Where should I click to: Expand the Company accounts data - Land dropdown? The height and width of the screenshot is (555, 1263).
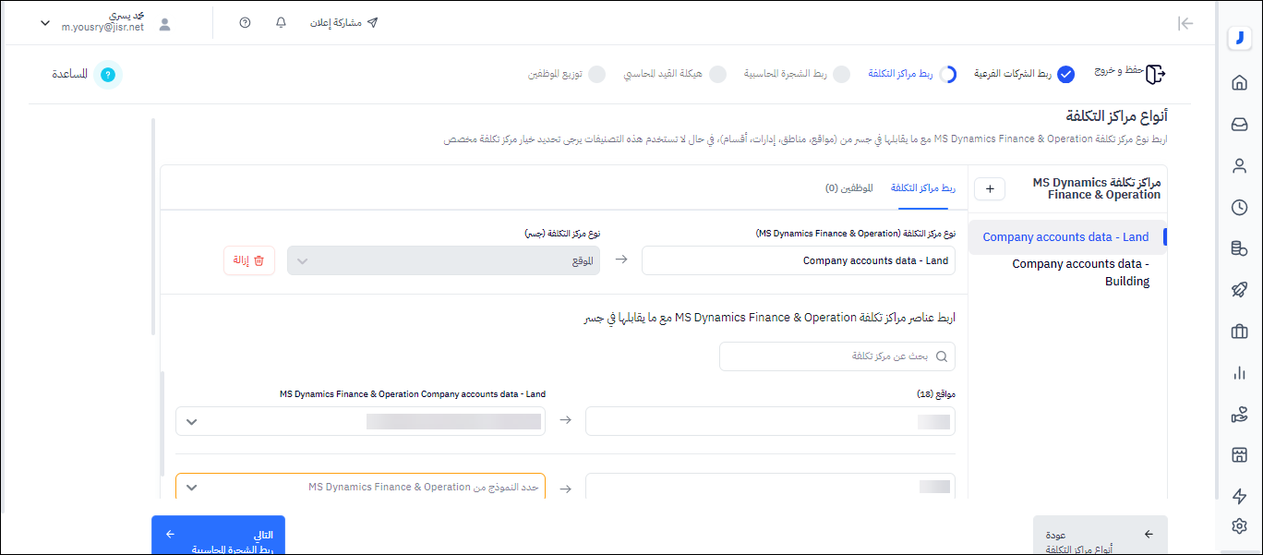(360, 421)
